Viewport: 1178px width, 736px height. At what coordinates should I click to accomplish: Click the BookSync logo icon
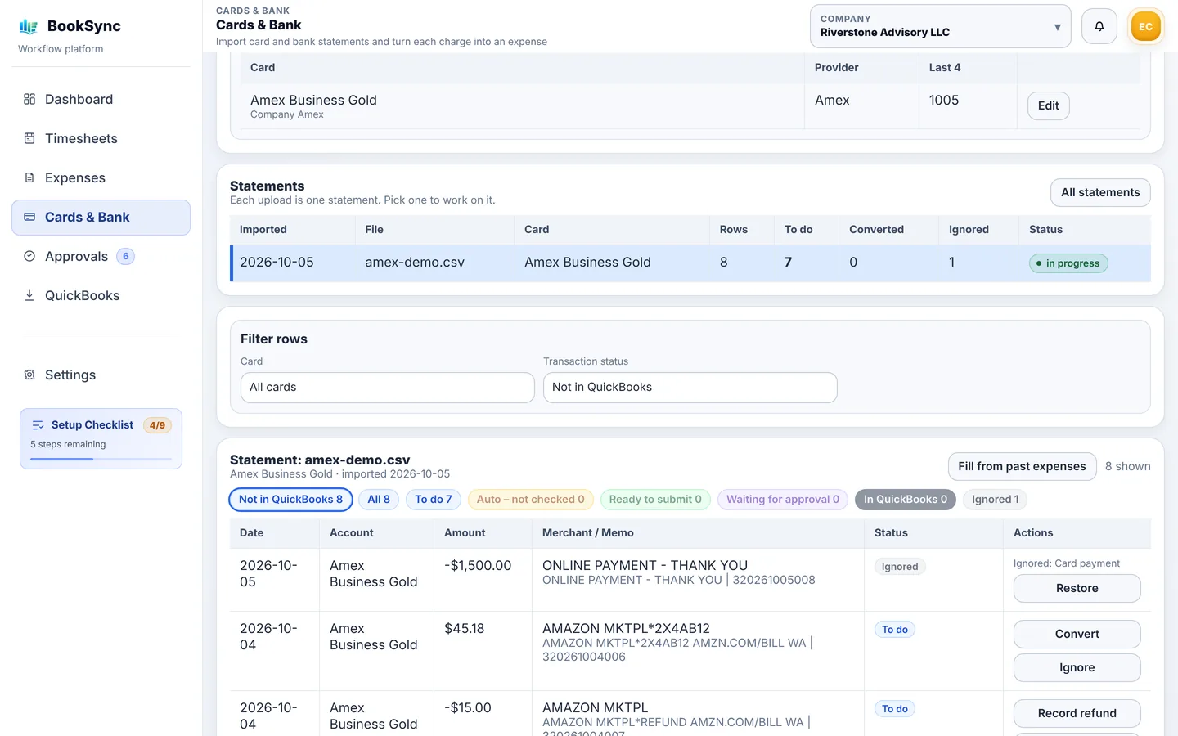pos(29,26)
